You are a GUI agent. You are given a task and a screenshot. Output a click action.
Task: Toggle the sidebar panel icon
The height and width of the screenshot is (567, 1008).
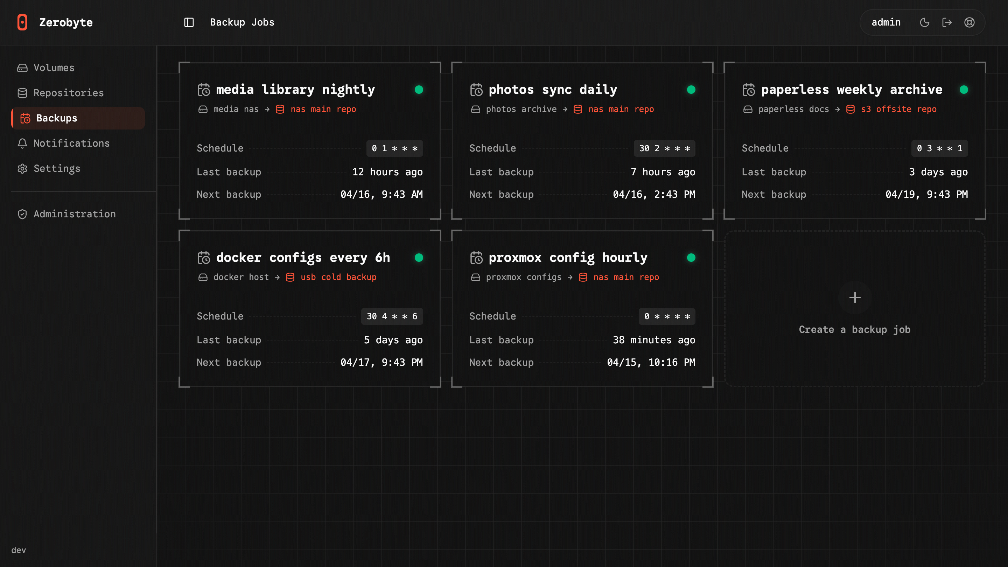189,22
